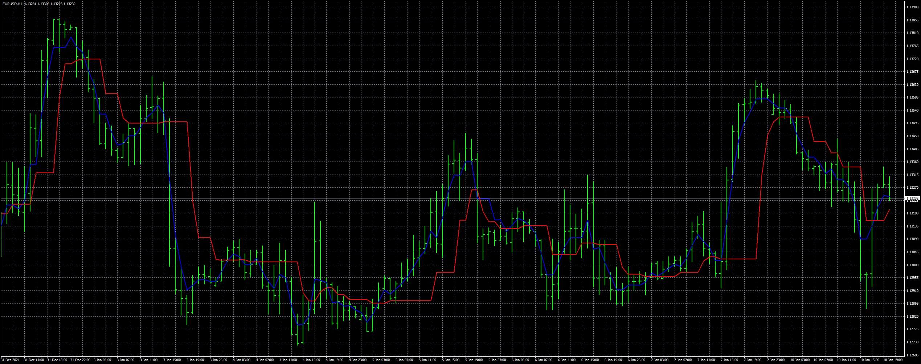Select the 1.13000 price scale value

coord(912,265)
